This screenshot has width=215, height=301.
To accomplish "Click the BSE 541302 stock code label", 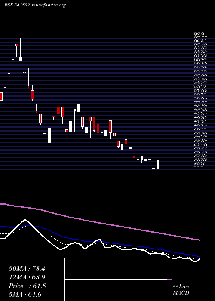I will tap(17, 5).
